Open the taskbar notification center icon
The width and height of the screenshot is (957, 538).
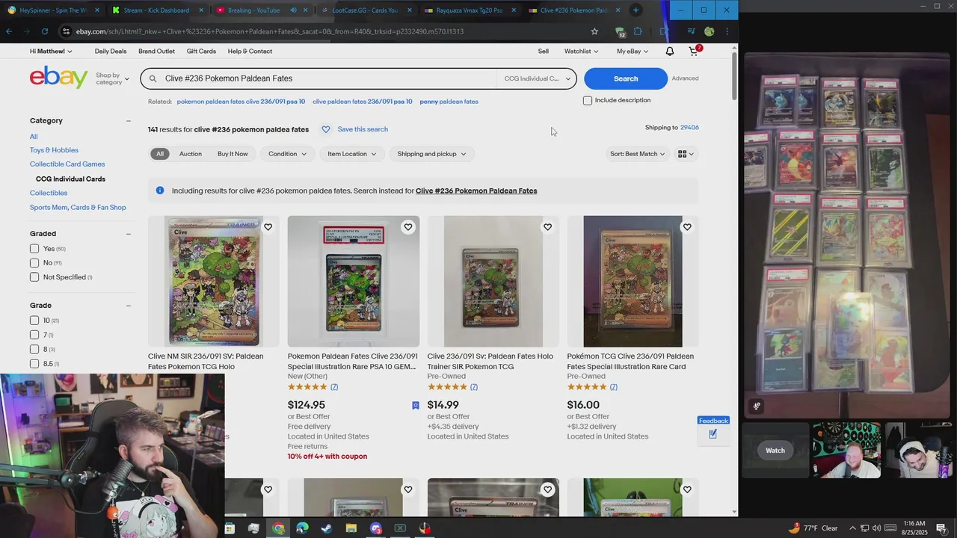tap(941, 528)
